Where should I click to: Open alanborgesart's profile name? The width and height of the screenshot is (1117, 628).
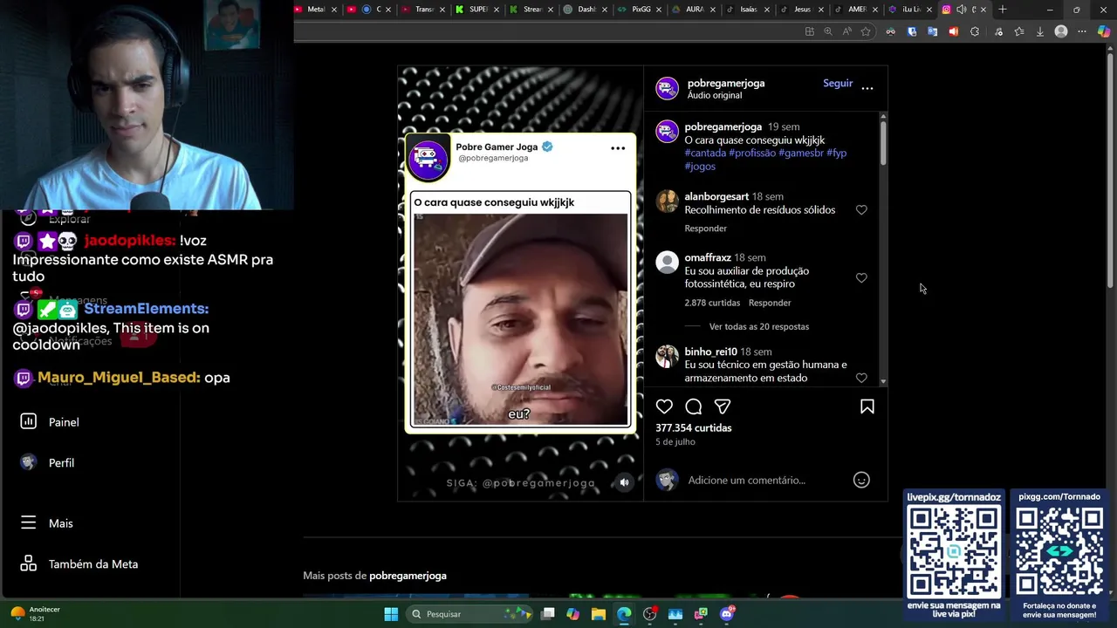[x=716, y=196]
